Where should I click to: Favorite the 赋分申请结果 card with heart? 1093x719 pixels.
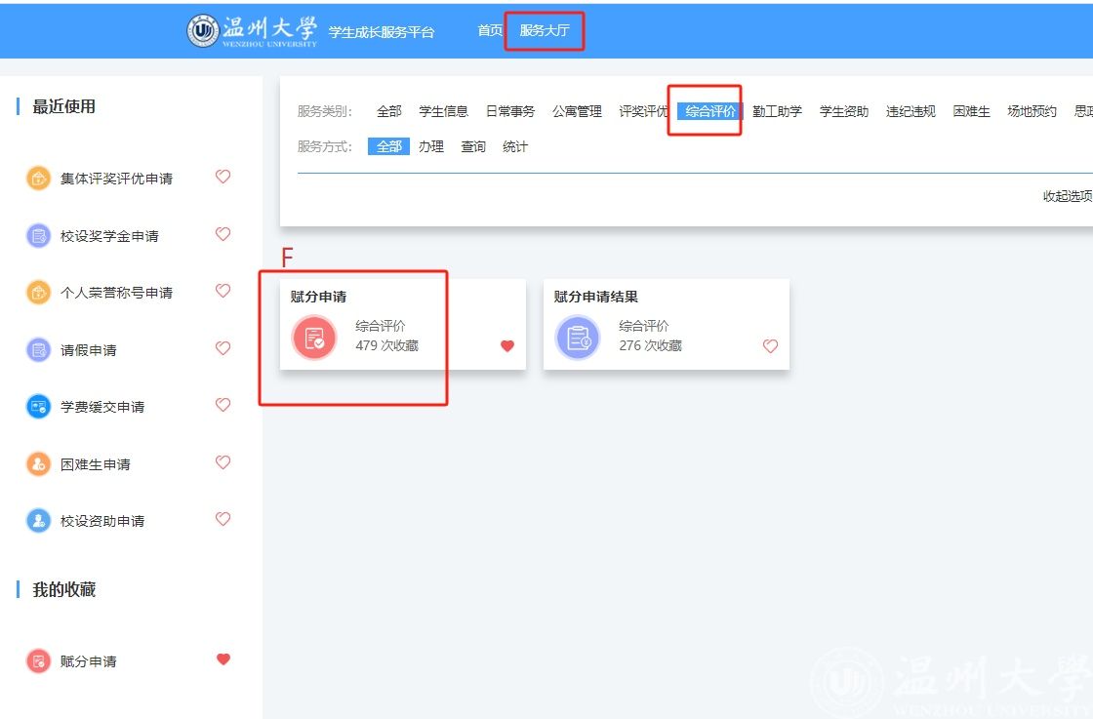click(x=770, y=345)
